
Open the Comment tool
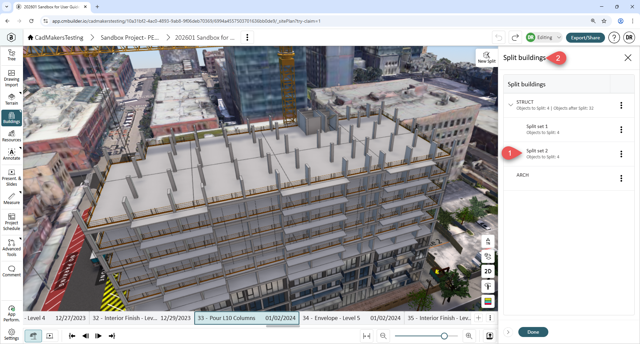point(11,271)
